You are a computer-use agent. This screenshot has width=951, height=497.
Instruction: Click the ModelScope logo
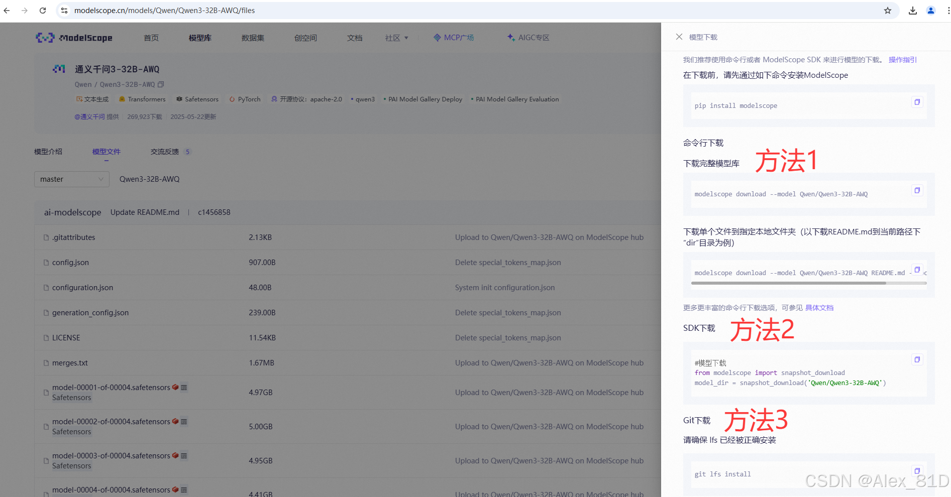74,38
